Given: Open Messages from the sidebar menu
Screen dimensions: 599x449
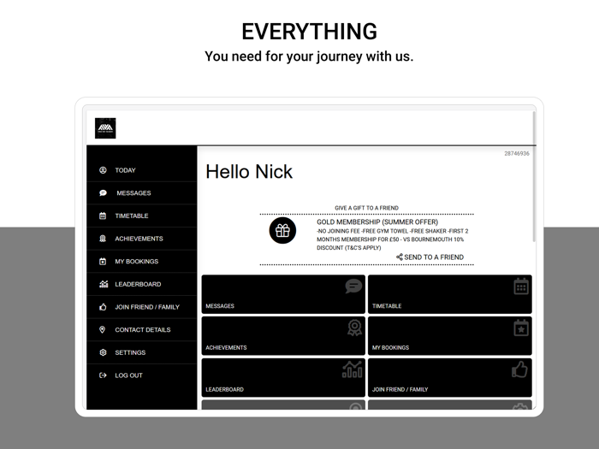Looking at the screenshot, I should [x=142, y=192].
